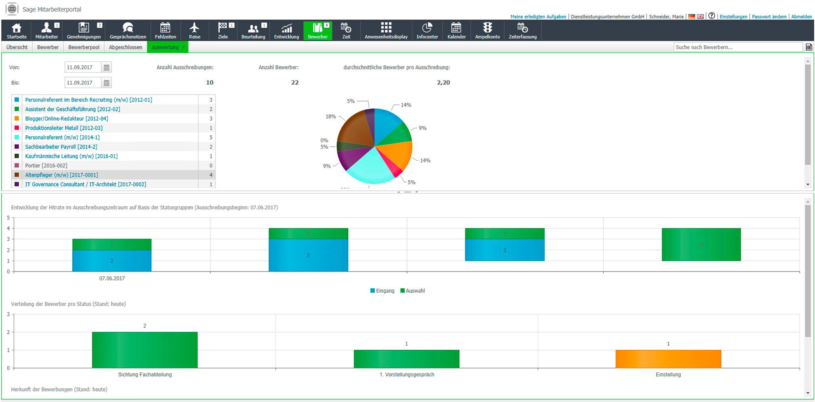Click the top panel scroll-down arrow

click(x=808, y=185)
